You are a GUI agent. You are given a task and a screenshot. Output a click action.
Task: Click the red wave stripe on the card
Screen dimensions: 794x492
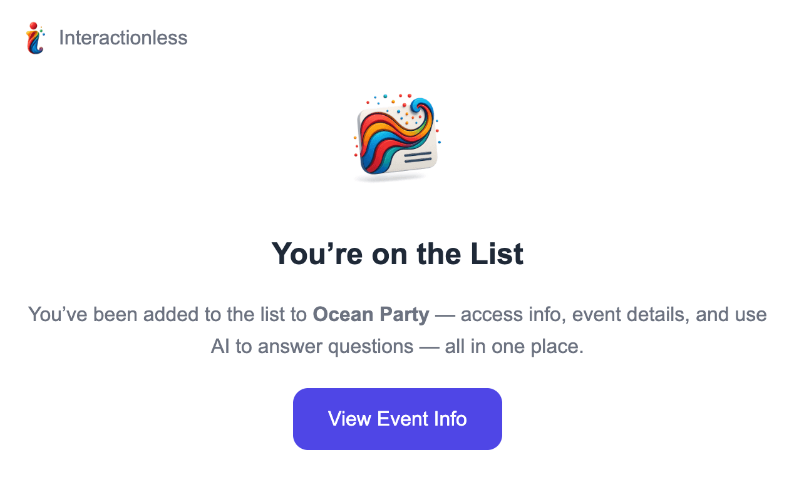coord(376,120)
